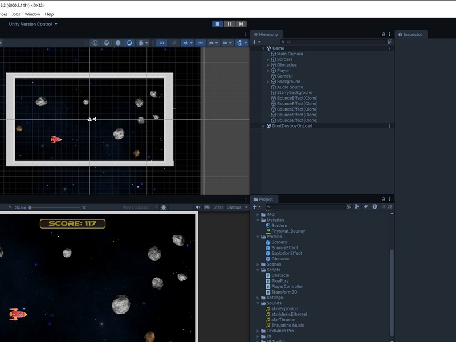Viewport: 456px width, 342px height.
Task: Click the Hierarchy add (+) button
Action: click(256, 42)
